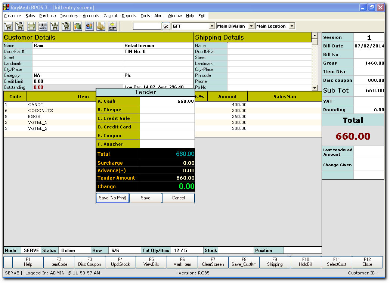Click the F5 ViewBills function button

point(151,262)
